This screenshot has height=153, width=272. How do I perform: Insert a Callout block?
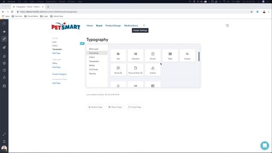(153, 70)
